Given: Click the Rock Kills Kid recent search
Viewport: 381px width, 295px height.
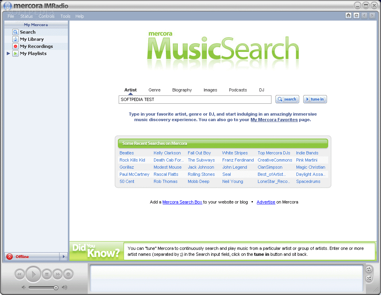Looking at the screenshot, I should point(132,160).
